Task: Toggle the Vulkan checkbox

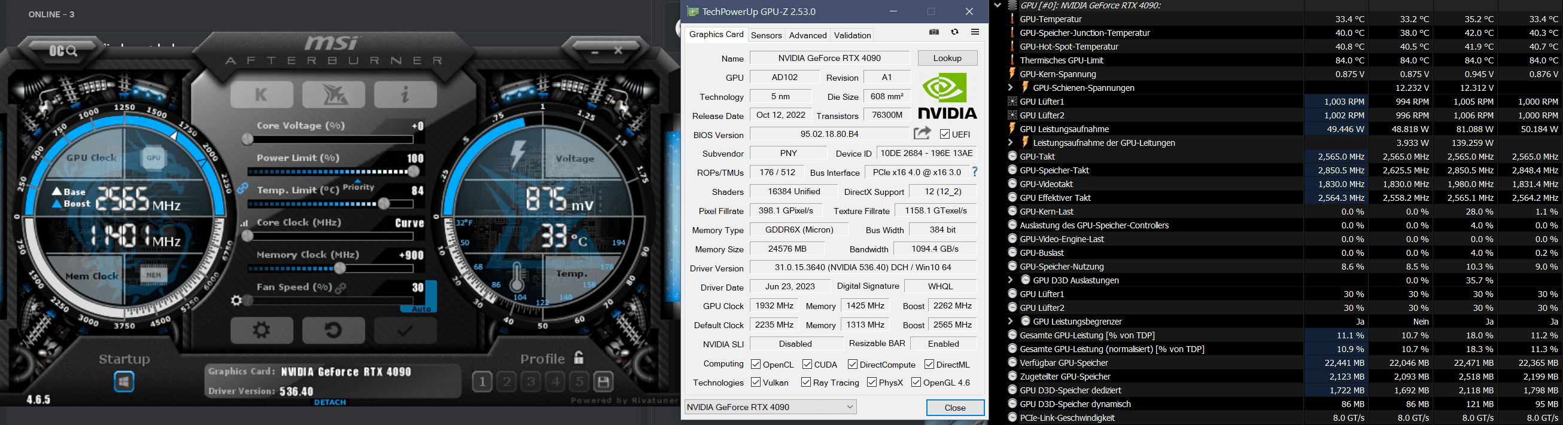Action: [756, 383]
